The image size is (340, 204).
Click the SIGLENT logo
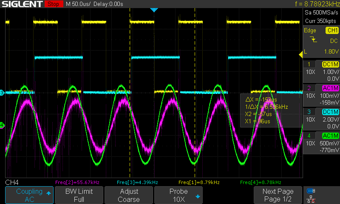tap(22, 4)
